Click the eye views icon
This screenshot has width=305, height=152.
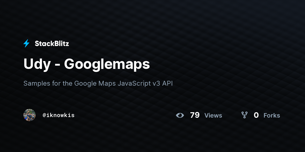[x=180, y=115]
